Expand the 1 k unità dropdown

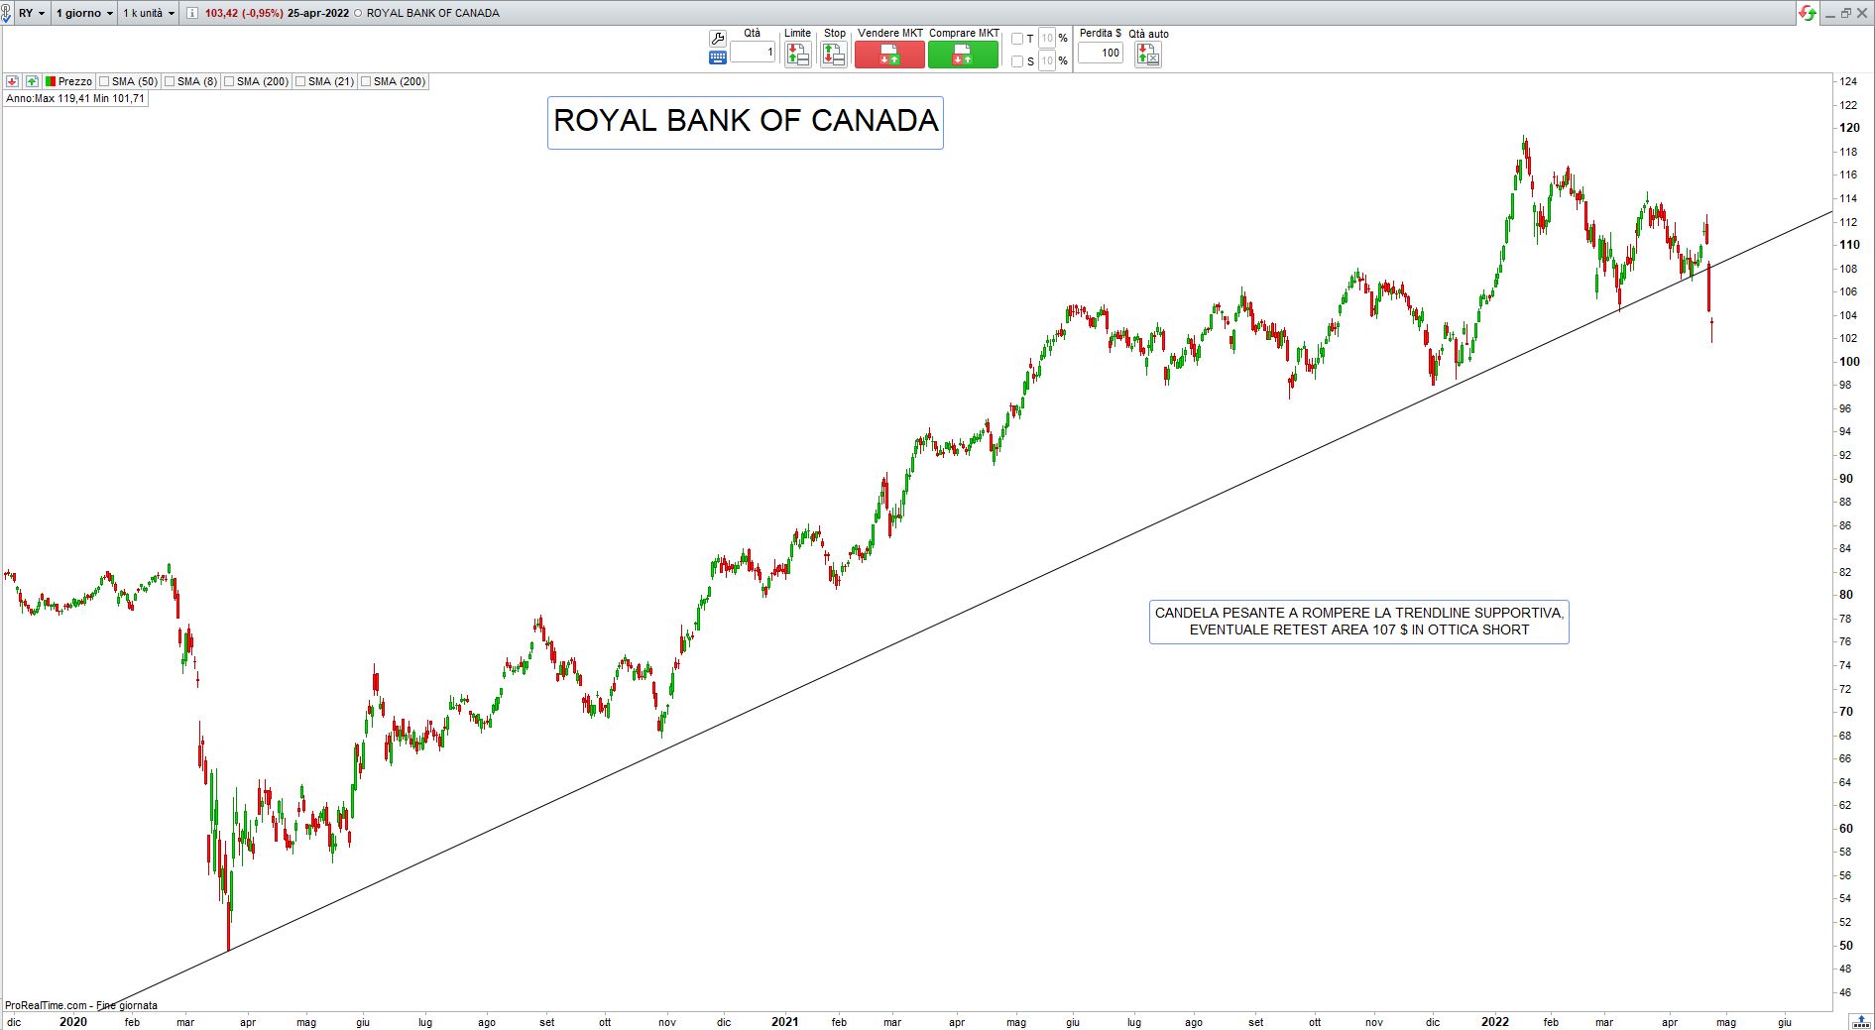click(149, 13)
